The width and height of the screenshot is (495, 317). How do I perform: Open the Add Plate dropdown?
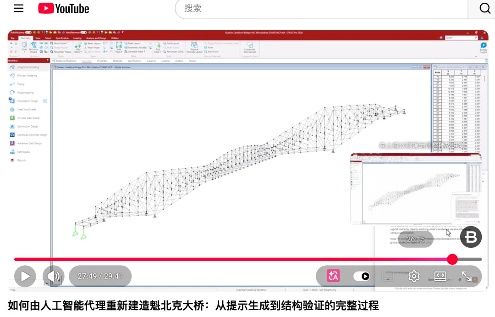pos(119,47)
